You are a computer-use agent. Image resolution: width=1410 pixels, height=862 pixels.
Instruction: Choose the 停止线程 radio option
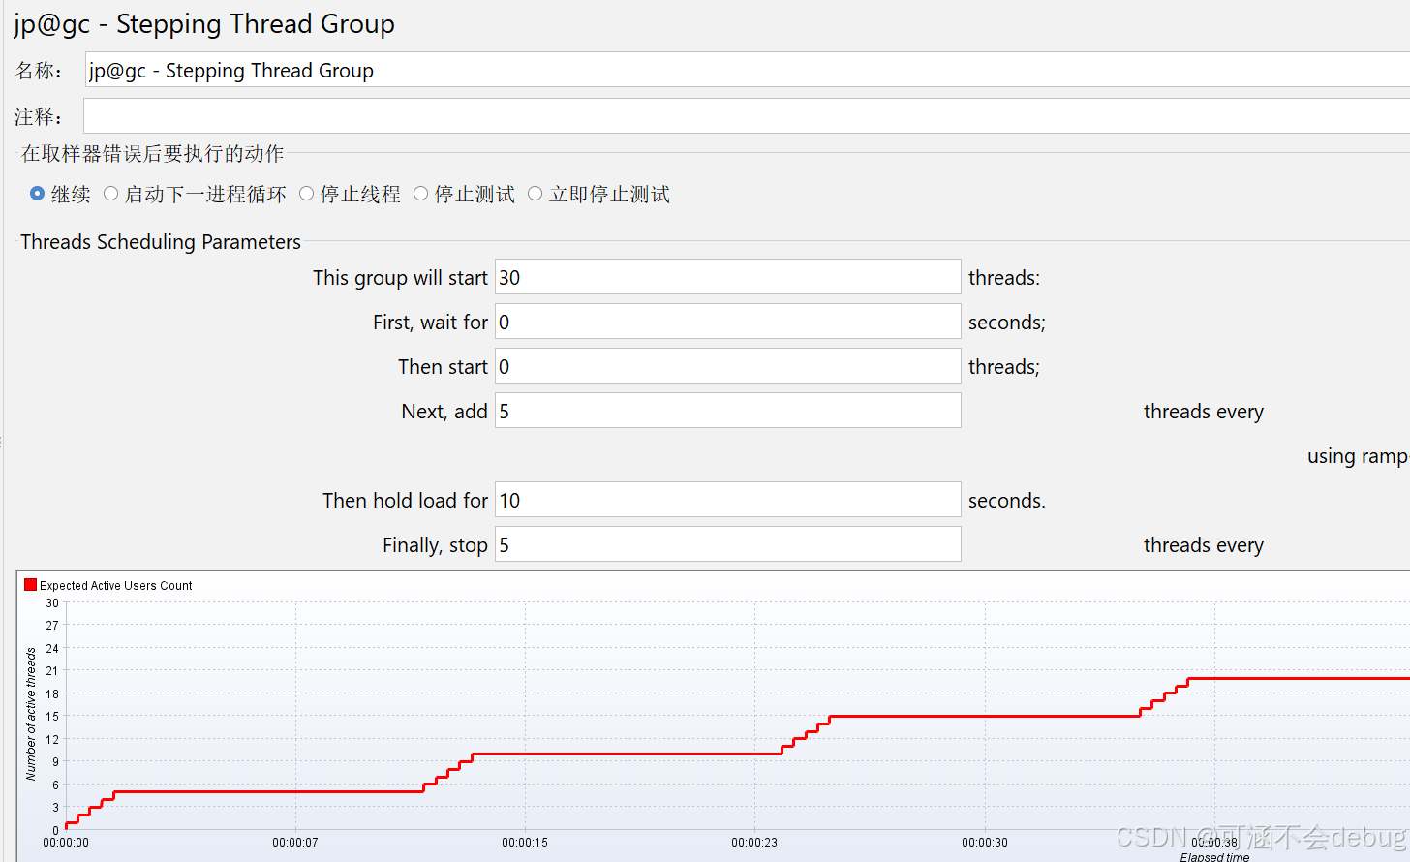coord(306,194)
